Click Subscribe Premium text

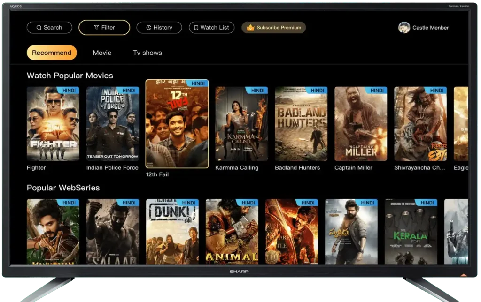(279, 28)
